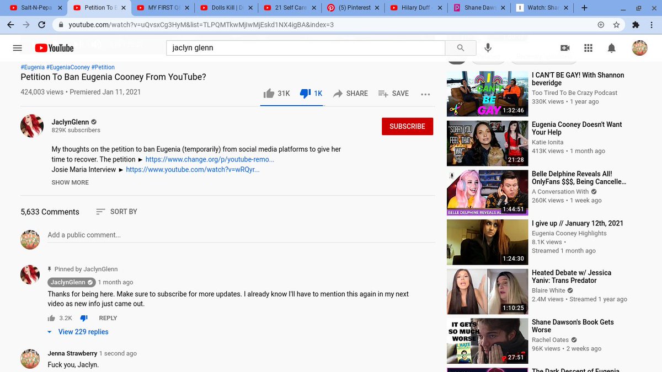
Task: Expand description with SHOW MORE
Action: [x=70, y=182]
